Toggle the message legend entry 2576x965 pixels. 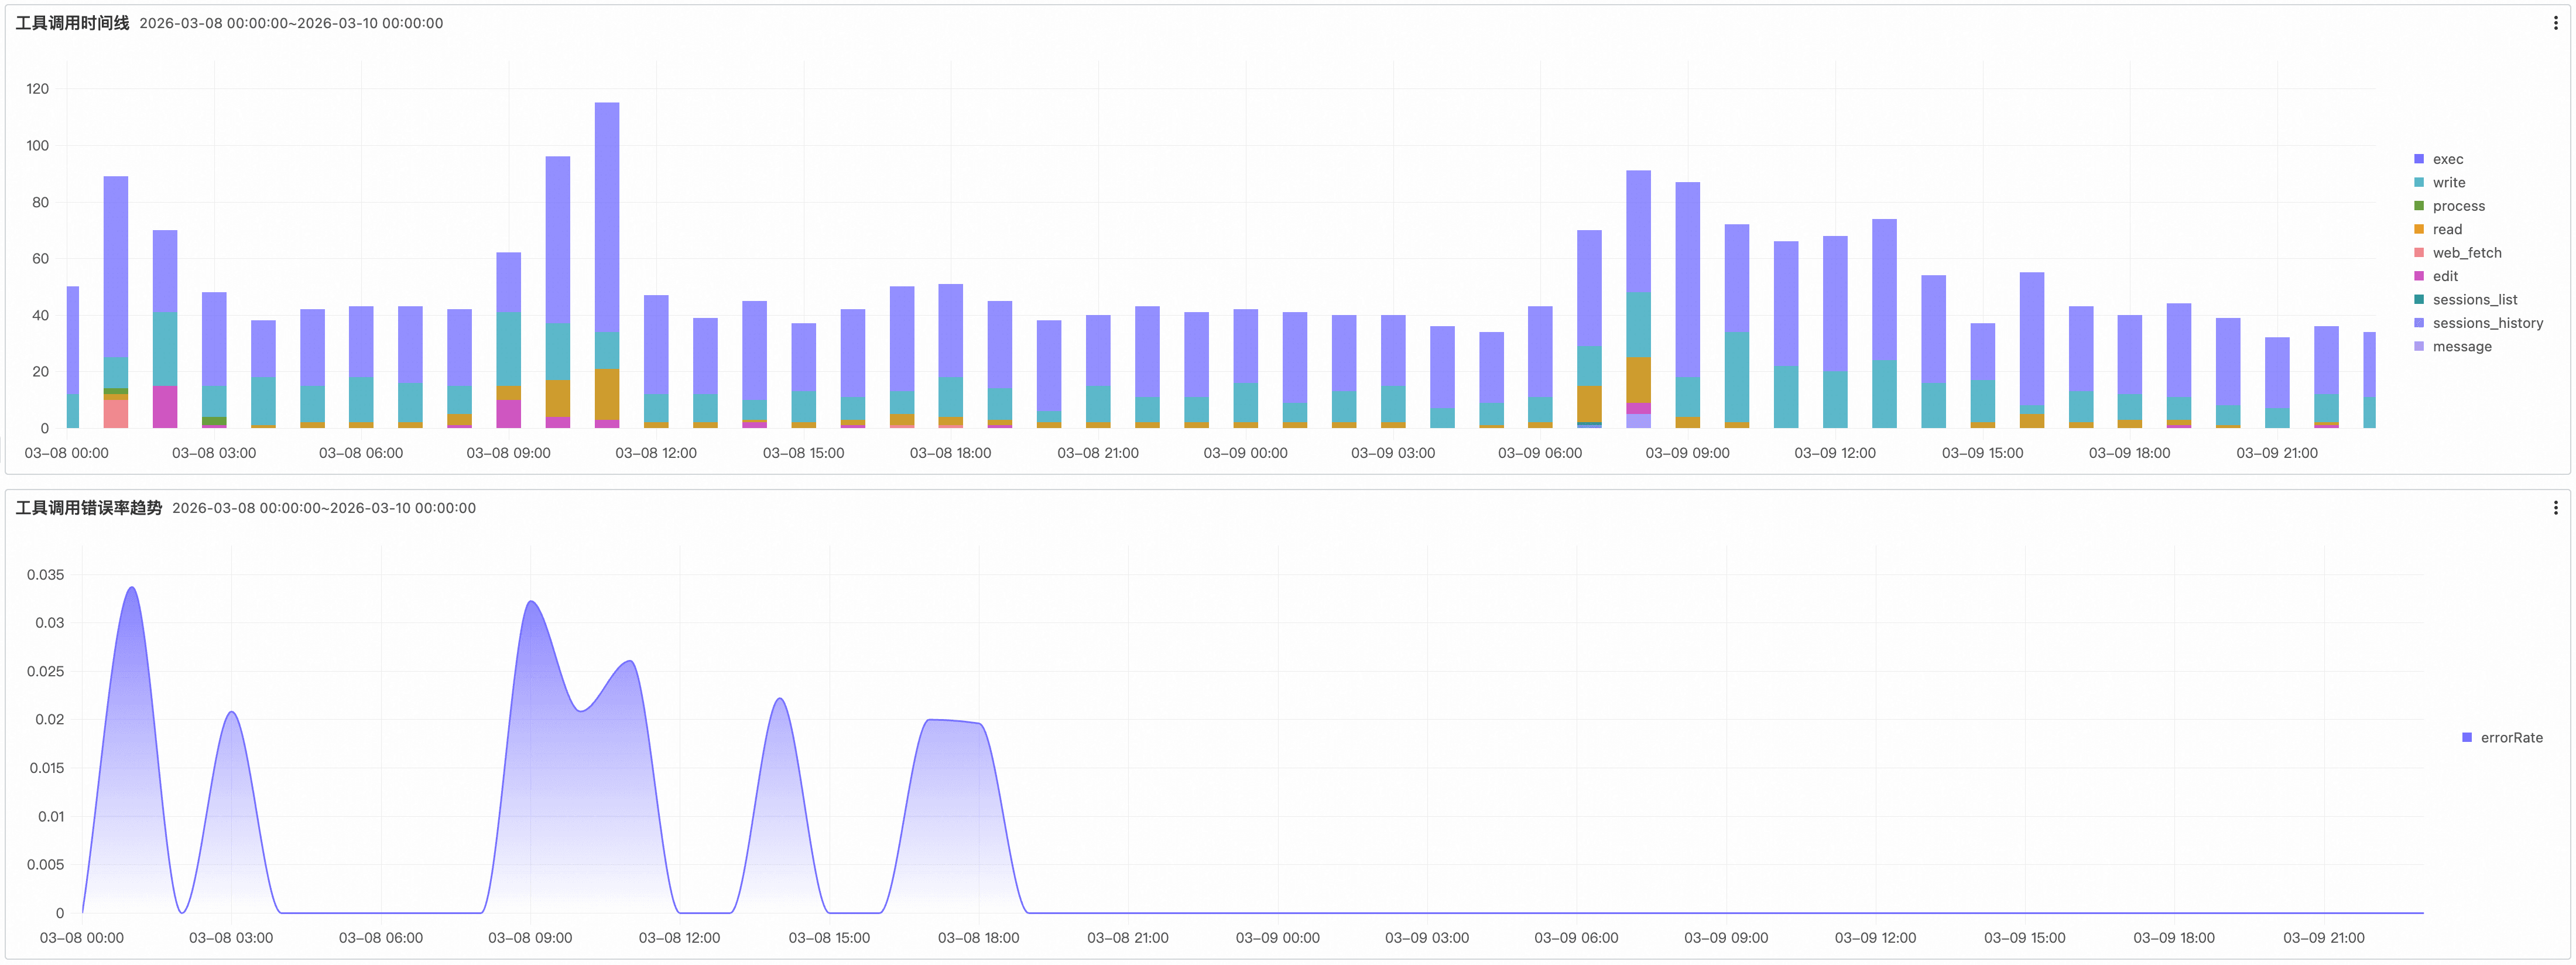click(2461, 347)
